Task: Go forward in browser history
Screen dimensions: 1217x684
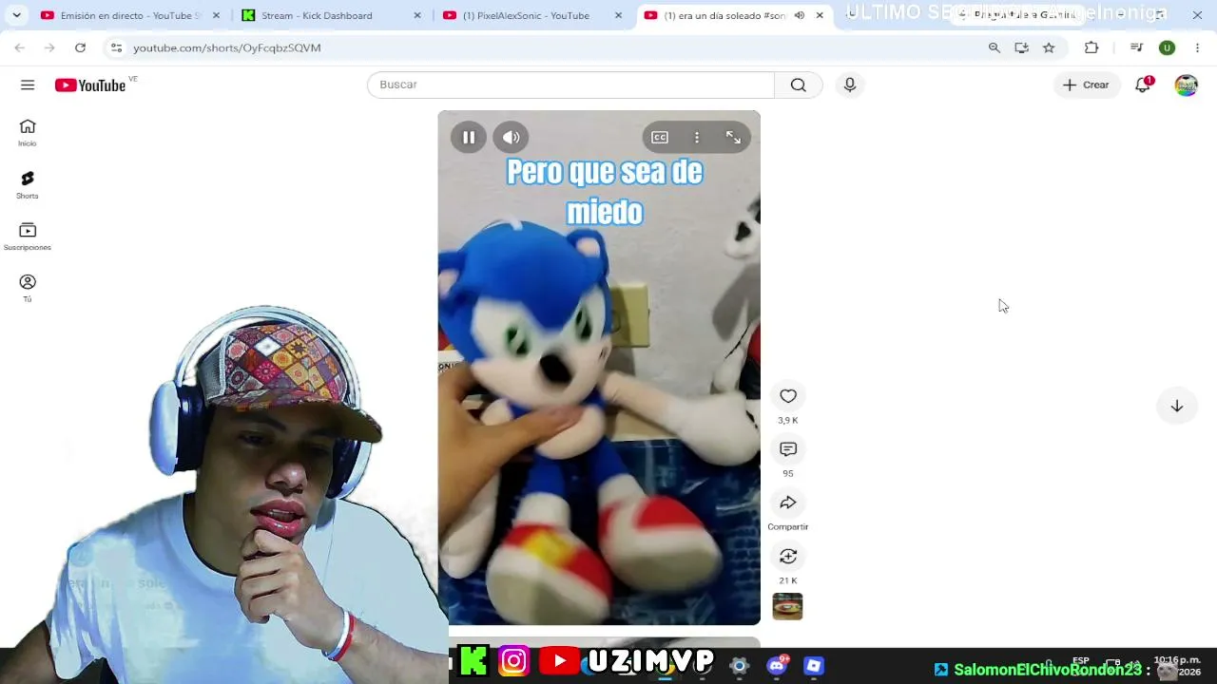Action: coord(49,47)
